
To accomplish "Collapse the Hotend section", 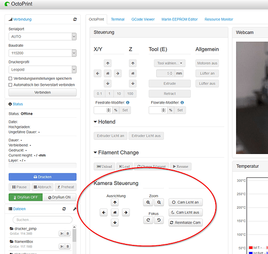I will [105, 122].
